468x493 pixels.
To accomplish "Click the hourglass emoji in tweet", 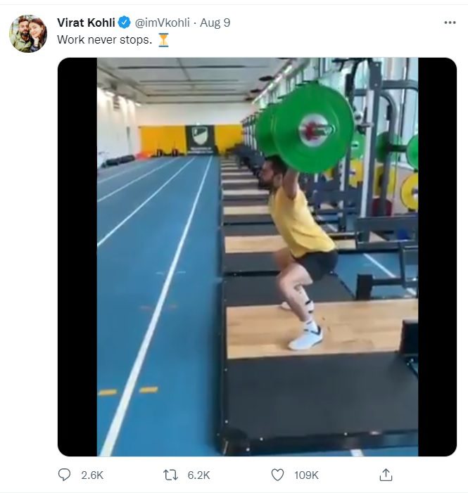I will 163,40.
